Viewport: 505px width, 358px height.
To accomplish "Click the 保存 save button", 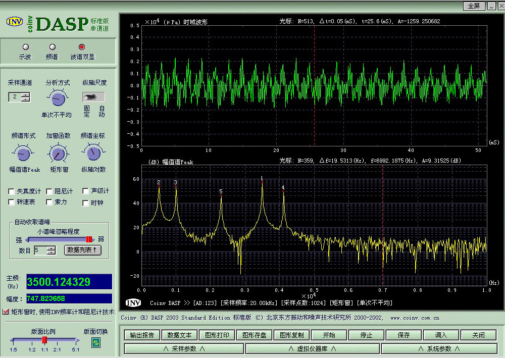I will tap(403, 335).
